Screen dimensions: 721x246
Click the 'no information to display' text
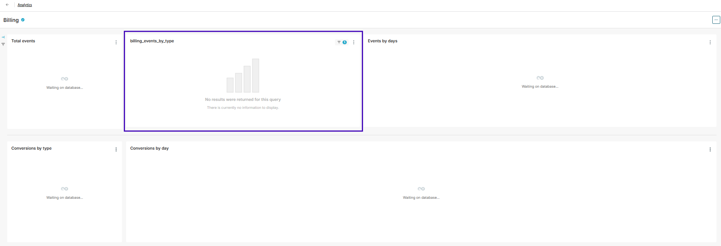coord(243,108)
